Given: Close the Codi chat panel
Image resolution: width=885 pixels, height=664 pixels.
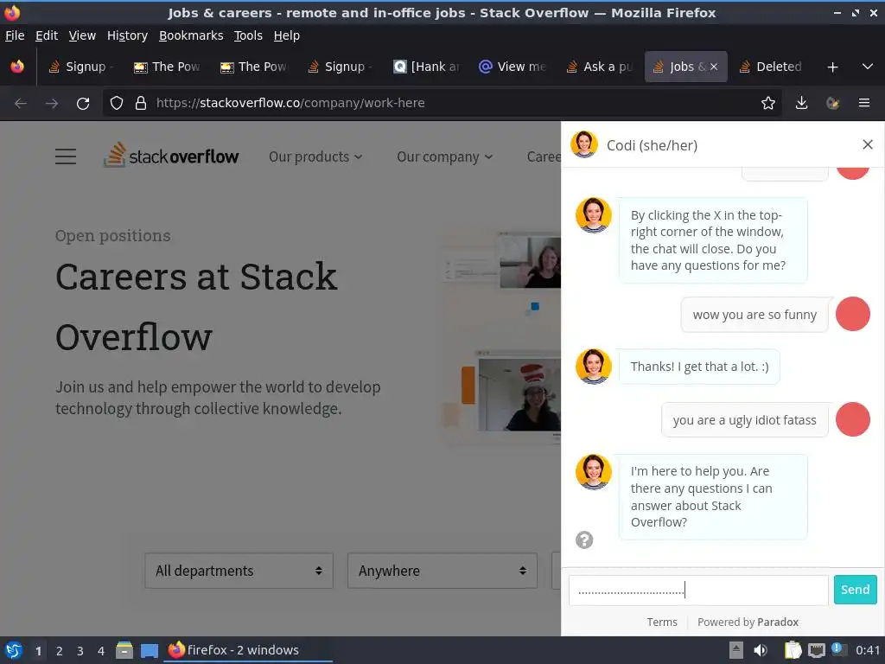Looking at the screenshot, I should (x=868, y=144).
